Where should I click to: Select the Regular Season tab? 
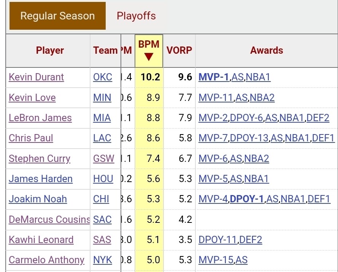(x=57, y=16)
